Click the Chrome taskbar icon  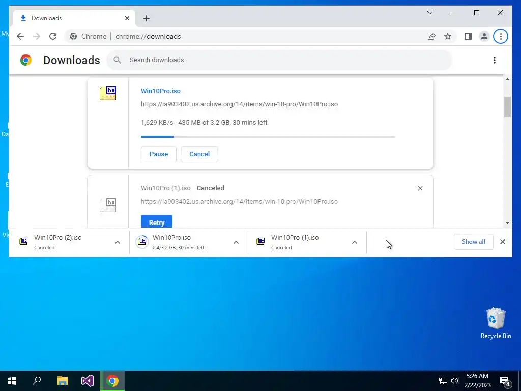click(112, 381)
